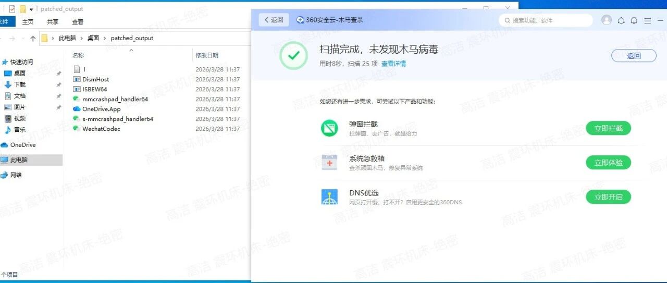
Task: Click patched_output in the address bar breadcrumb
Action: 132,38
